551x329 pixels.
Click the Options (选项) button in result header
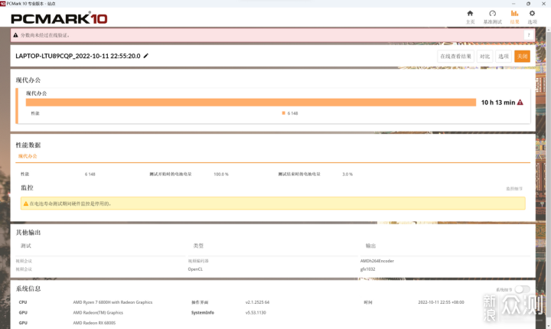click(x=504, y=57)
